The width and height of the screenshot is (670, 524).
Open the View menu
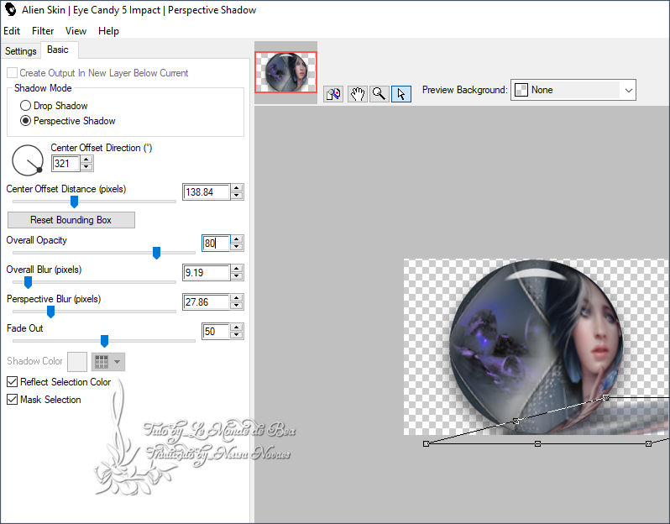pyautogui.click(x=76, y=31)
